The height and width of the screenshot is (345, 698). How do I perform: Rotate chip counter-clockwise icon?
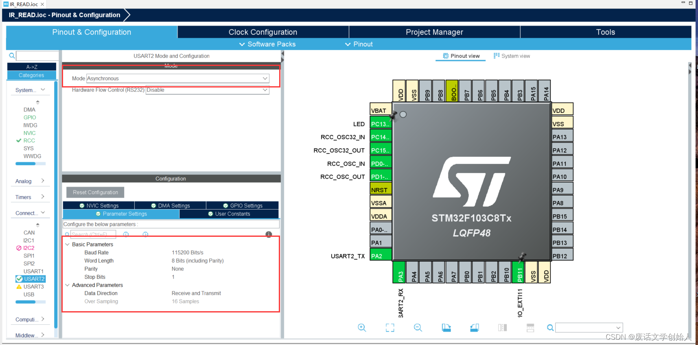tap(474, 328)
